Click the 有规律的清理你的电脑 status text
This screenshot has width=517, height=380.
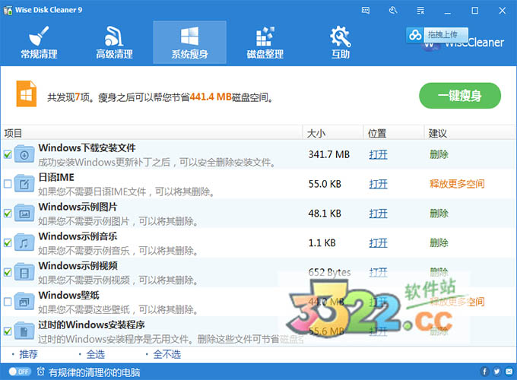94,372
